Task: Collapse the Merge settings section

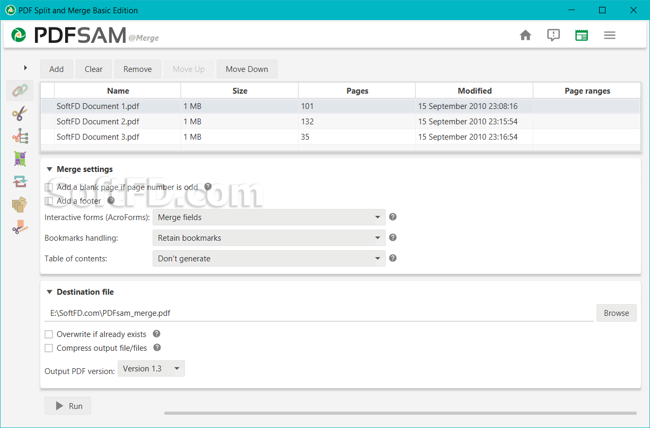Action: pyautogui.click(x=49, y=169)
